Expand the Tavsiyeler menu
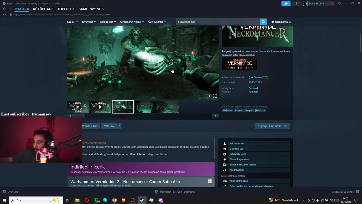 pyautogui.click(x=89, y=22)
